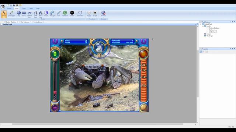Screen dimensions: 236x132
Task: Open the Home ribbon tab
Action: click(9, 8)
